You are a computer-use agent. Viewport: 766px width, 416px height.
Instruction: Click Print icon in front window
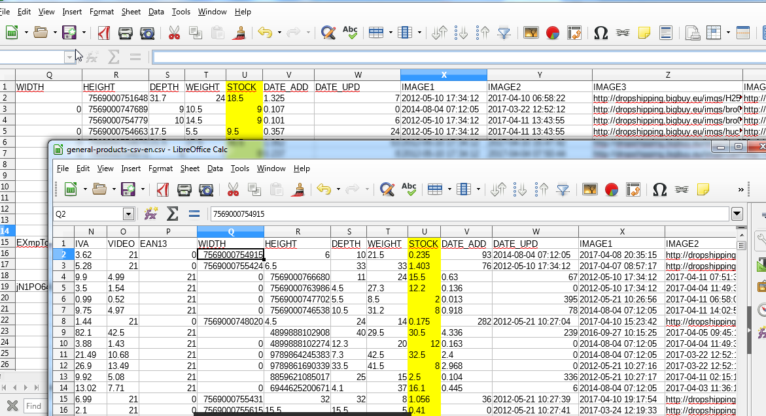coord(184,189)
